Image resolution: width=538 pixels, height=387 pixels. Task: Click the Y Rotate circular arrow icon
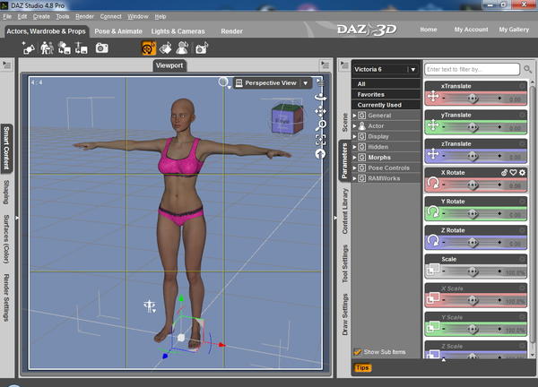point(433,211)
